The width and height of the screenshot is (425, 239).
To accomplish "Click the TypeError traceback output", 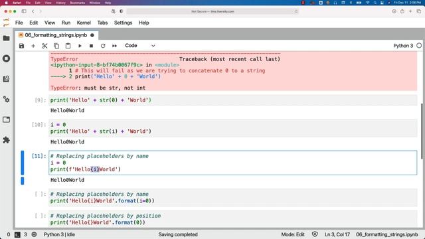I will tap(233, 71).
